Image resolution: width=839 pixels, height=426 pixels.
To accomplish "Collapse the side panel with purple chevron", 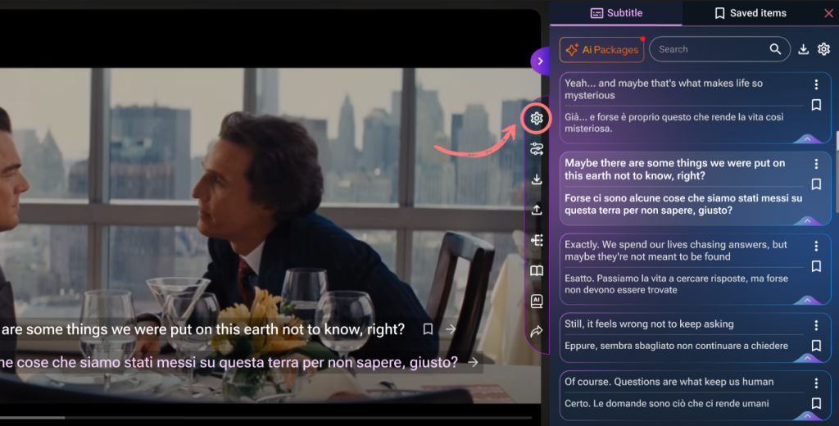I will pos(541,61).
